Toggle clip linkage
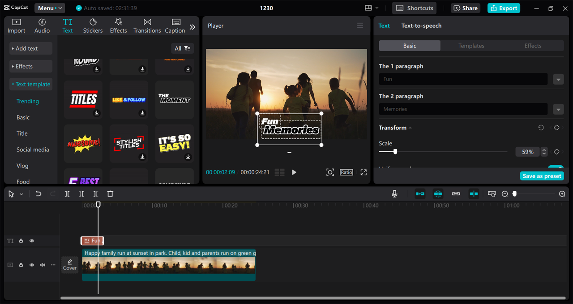Viewport: 573px width, 304px height. tap(456, 194)
